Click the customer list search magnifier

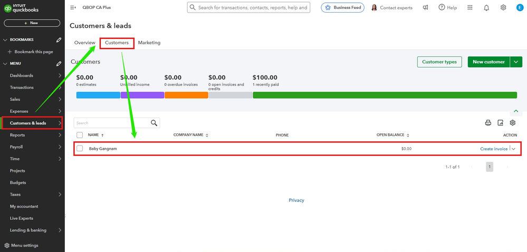[x=154, y=123]
